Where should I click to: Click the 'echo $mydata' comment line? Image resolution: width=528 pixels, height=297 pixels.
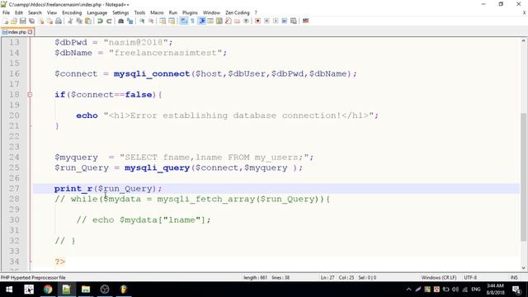[144, 220]
